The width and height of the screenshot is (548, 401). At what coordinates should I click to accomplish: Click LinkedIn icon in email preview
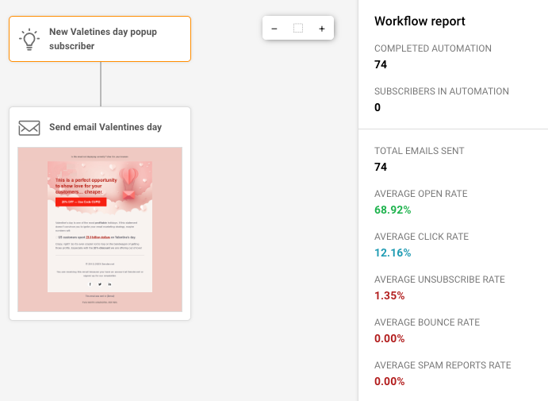point(109,283)
